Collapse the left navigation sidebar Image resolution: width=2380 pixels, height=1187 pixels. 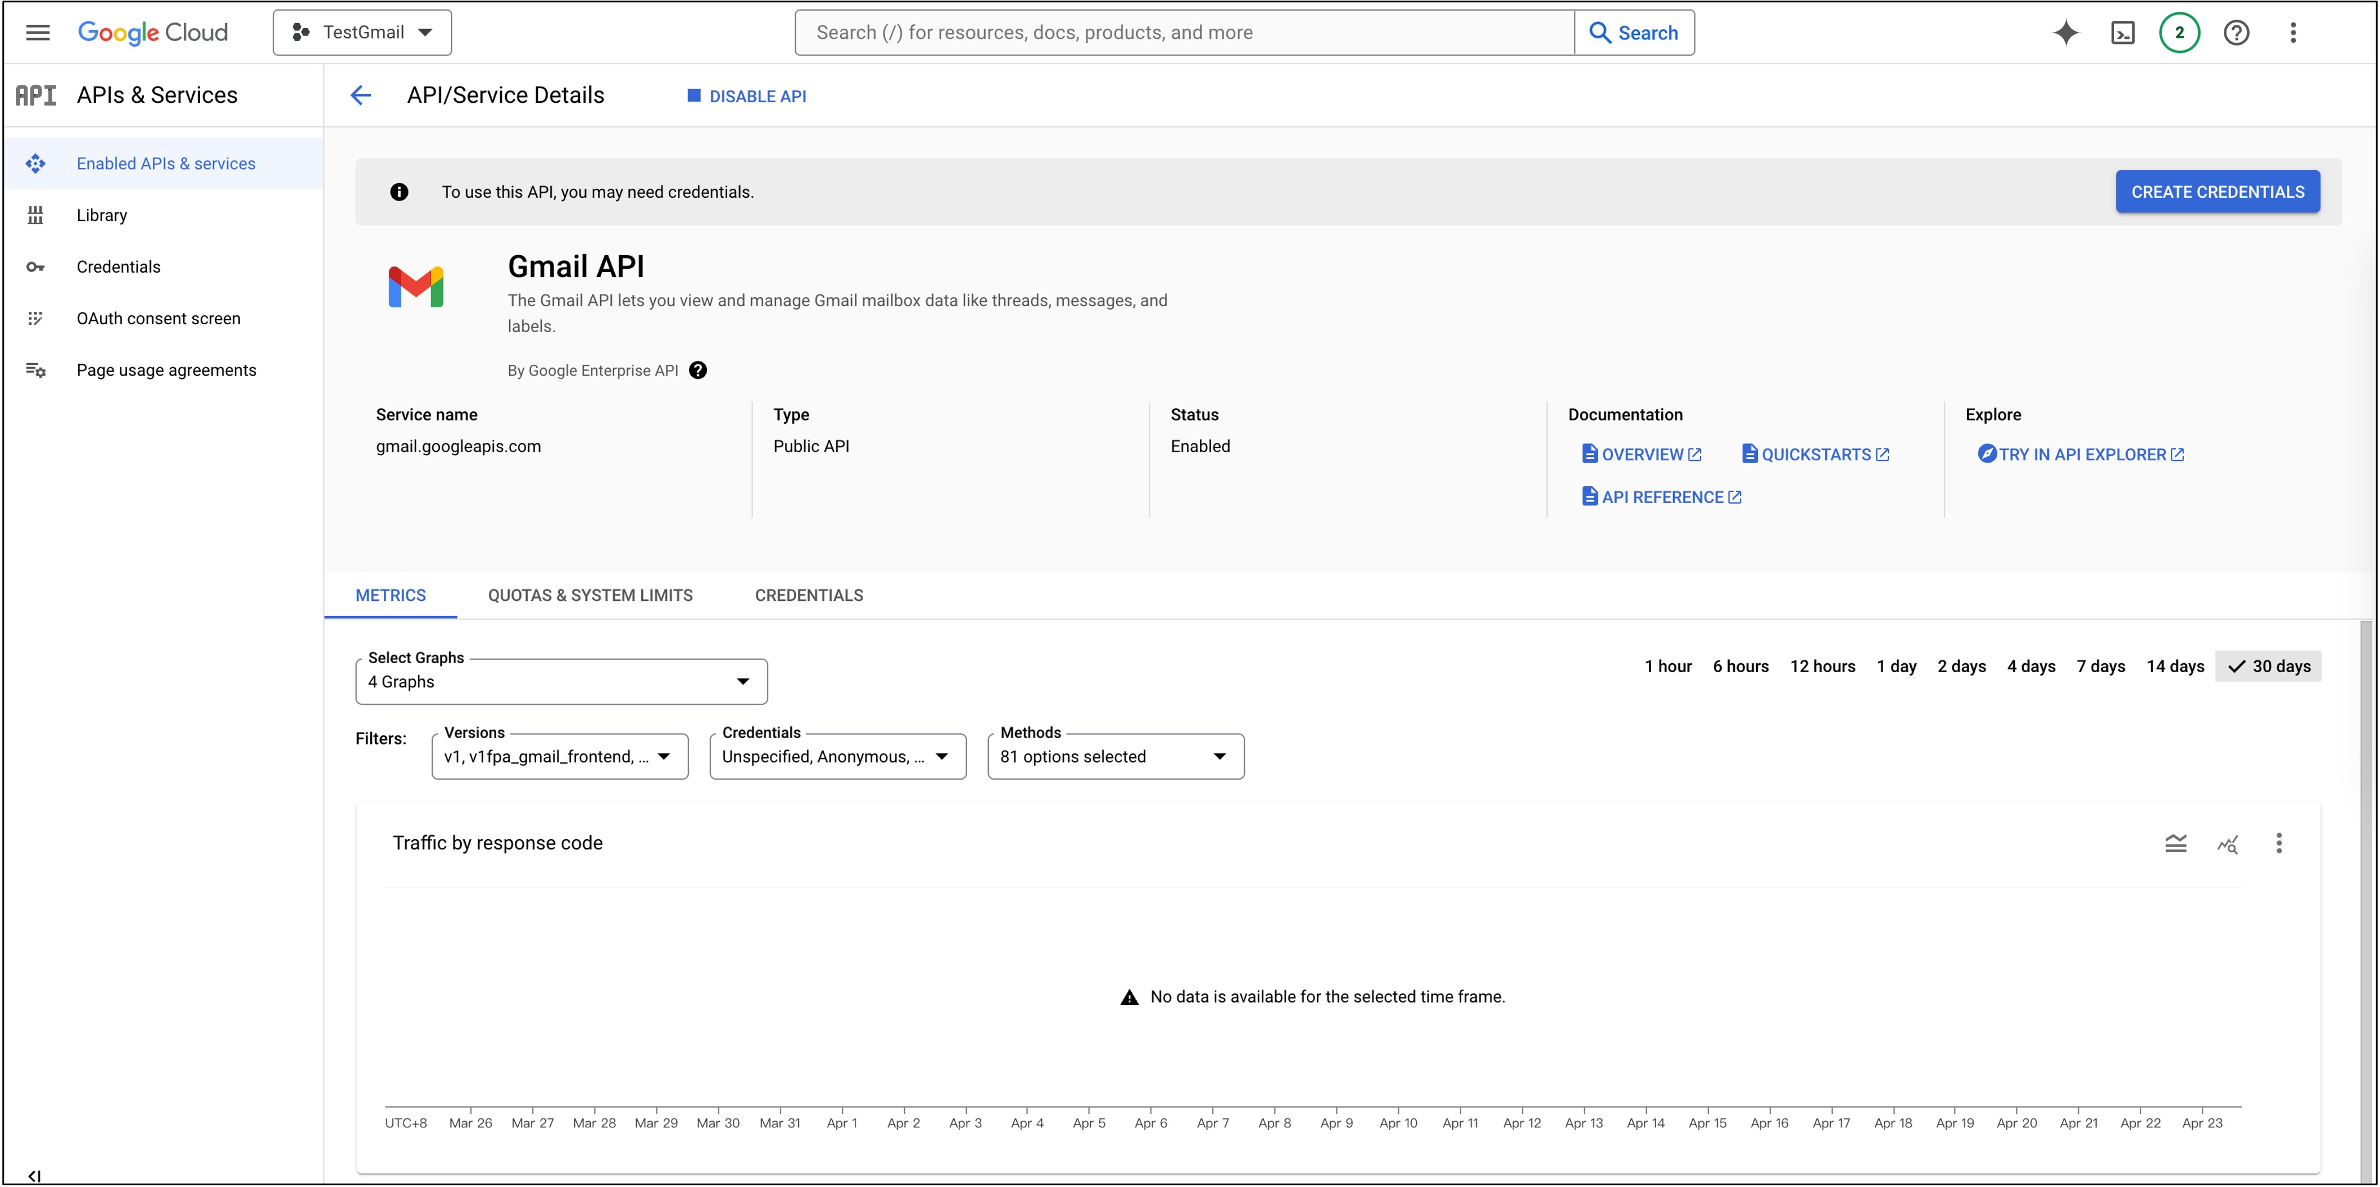[x=34, y=1176]
